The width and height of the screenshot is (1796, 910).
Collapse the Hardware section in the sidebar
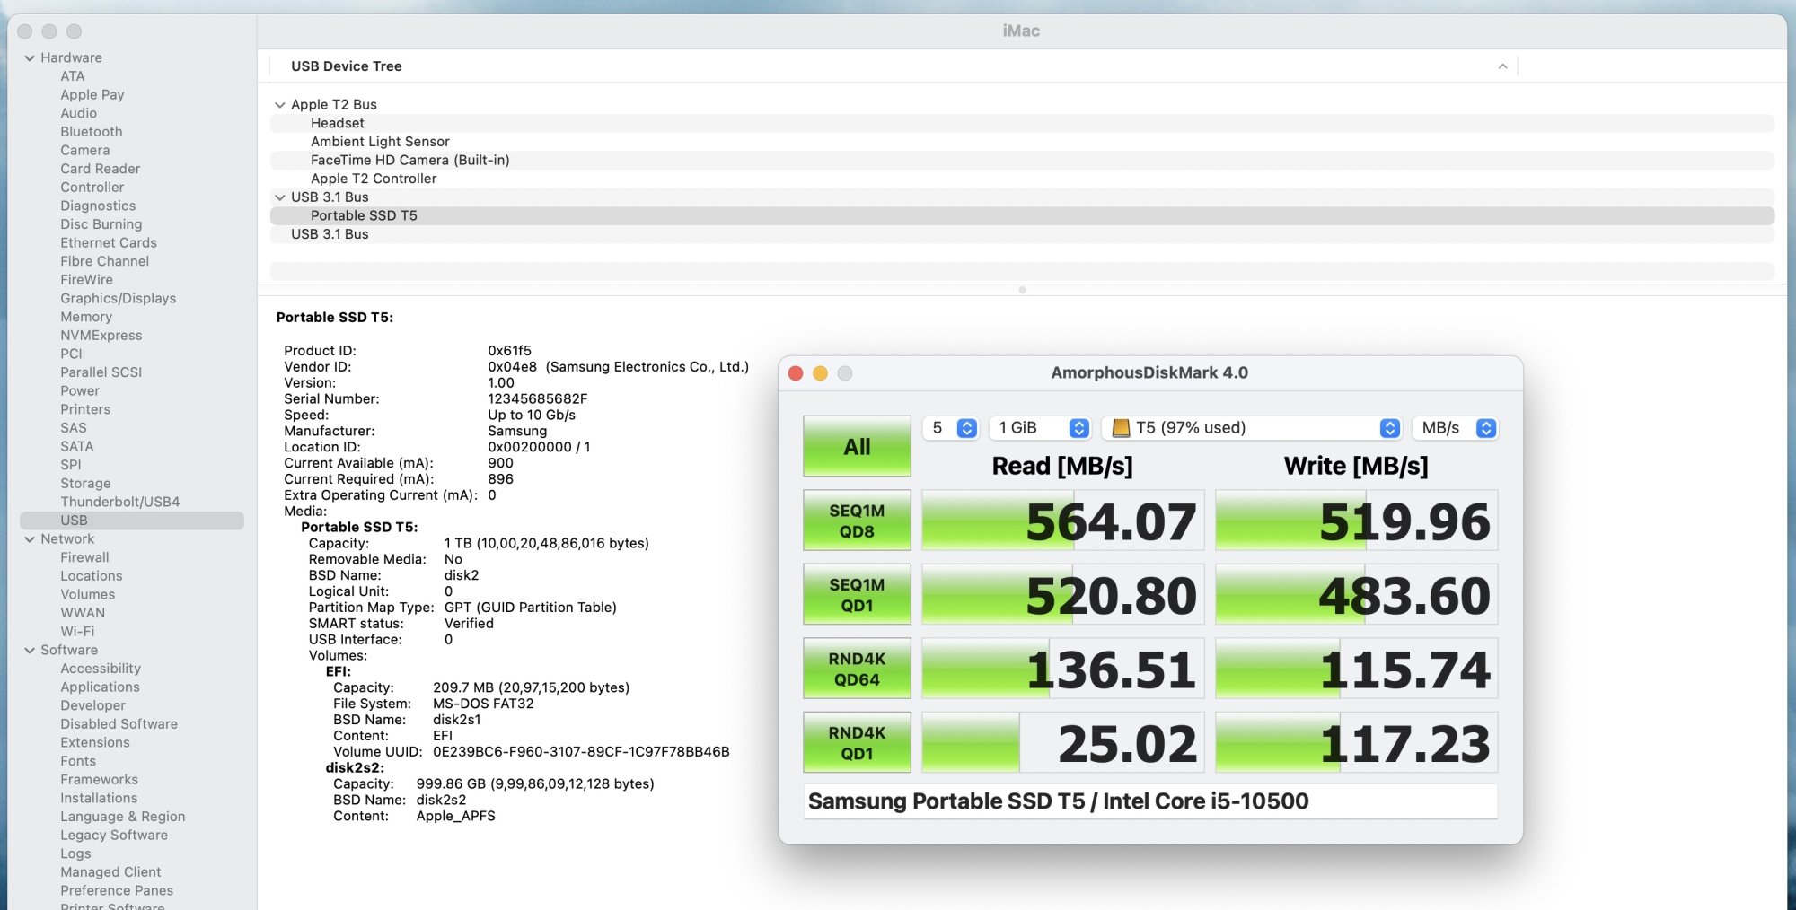coord(30,57)
